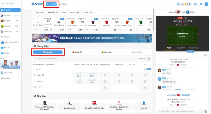
Task: Collapse live tracker with the 61:01 handle
Action: pos(190,51)
